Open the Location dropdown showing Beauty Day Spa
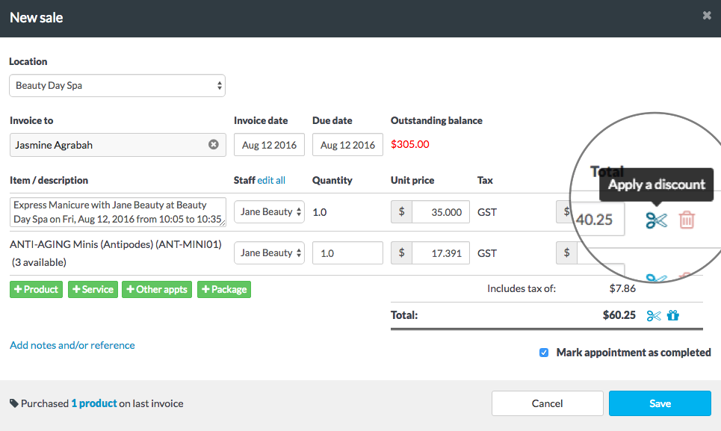Image resolution: width=721 pixels, height=431 pixels. [x=117, y=85]
